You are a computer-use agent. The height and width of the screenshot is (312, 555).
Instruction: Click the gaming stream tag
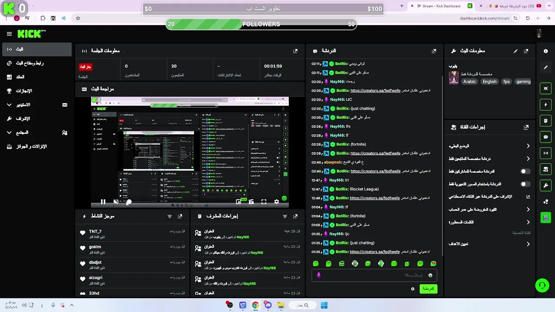coord(523,81)
